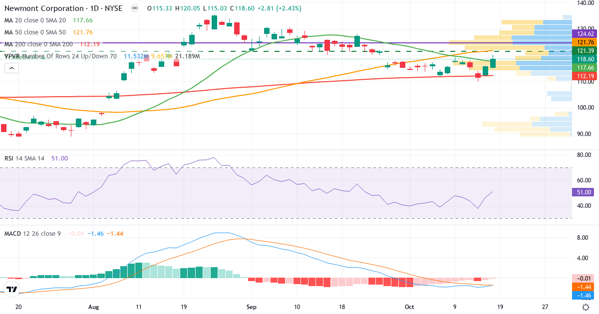
Task: Select the MA 50 close SMA 50 legend
Action: [x=35, y=32]
